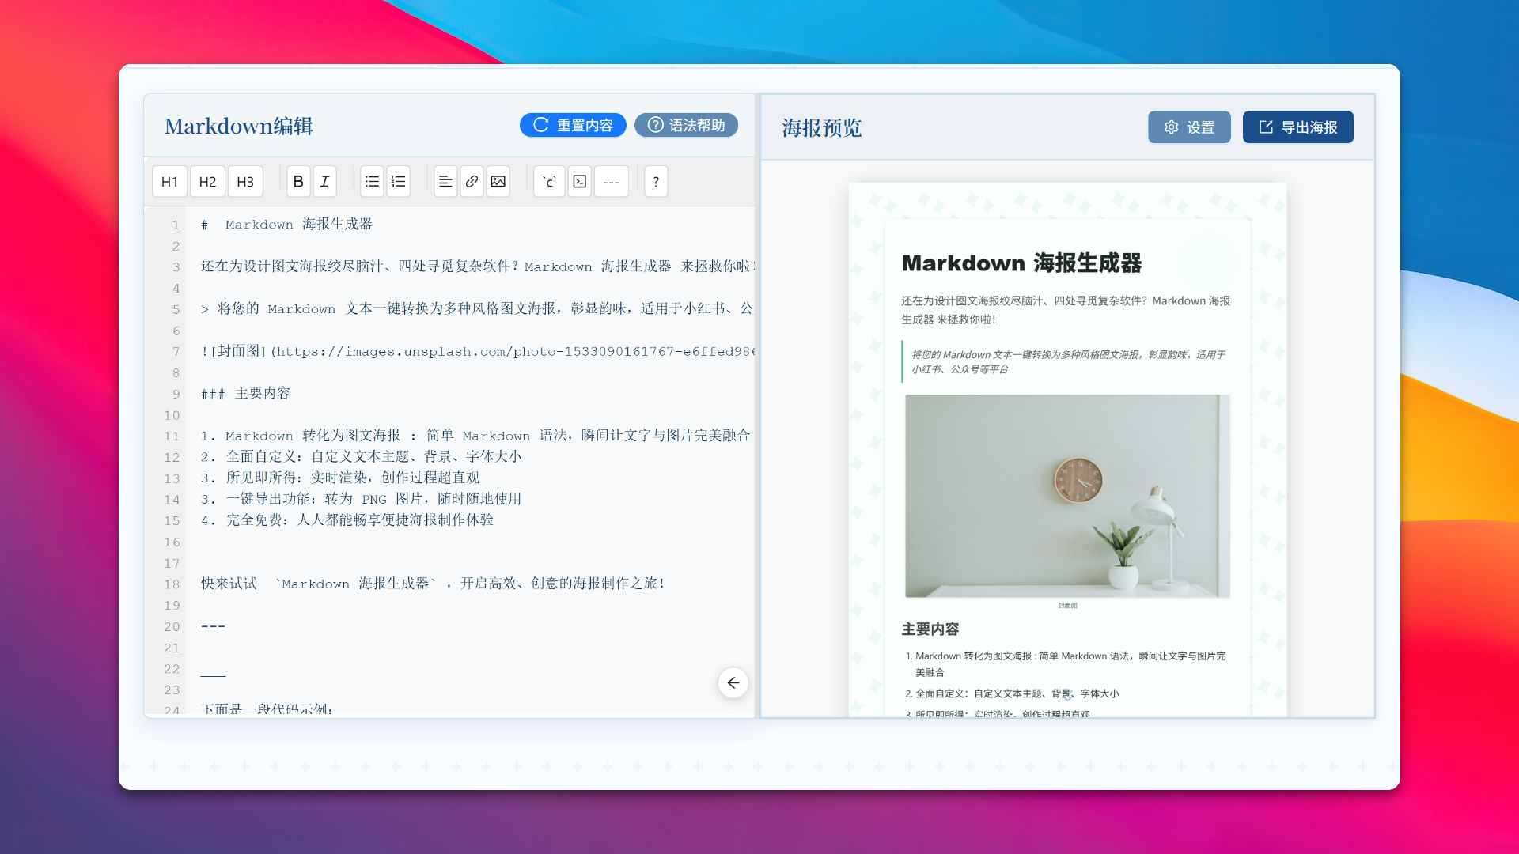
Task: Insert an unordered bullet list
Action: (x=372, y=182)
